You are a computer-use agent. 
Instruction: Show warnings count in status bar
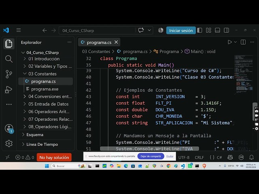pyautogui.click(x=30, y=157)
